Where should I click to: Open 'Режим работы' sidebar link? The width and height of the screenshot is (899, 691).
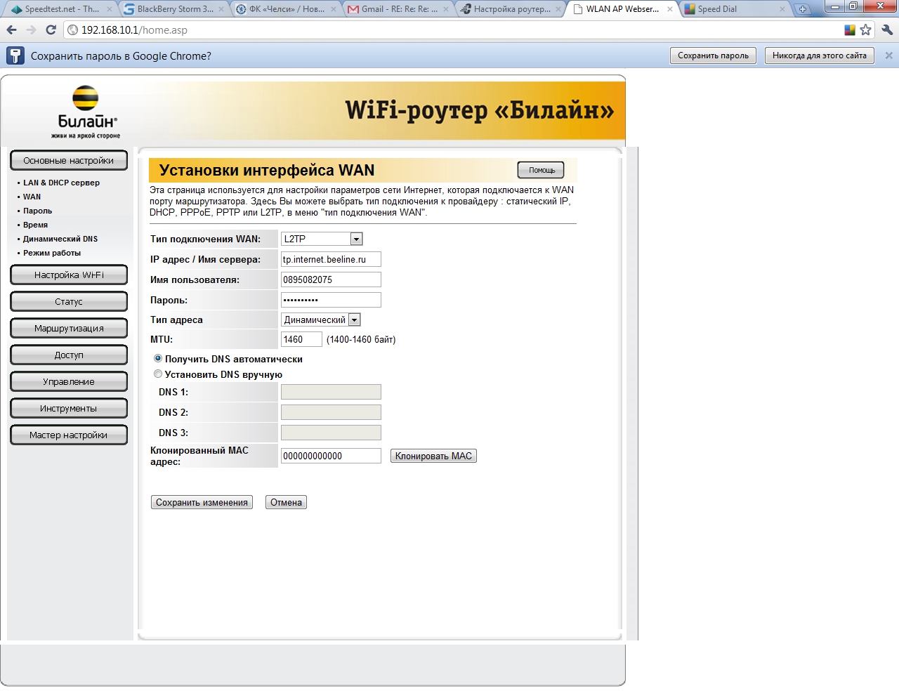coord(52,253)
